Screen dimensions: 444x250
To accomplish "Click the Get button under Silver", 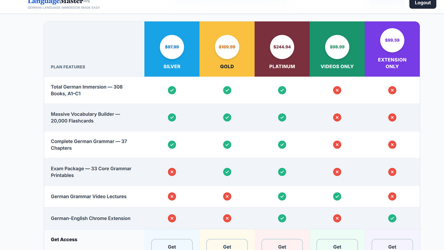I will (x=172, y=245).
